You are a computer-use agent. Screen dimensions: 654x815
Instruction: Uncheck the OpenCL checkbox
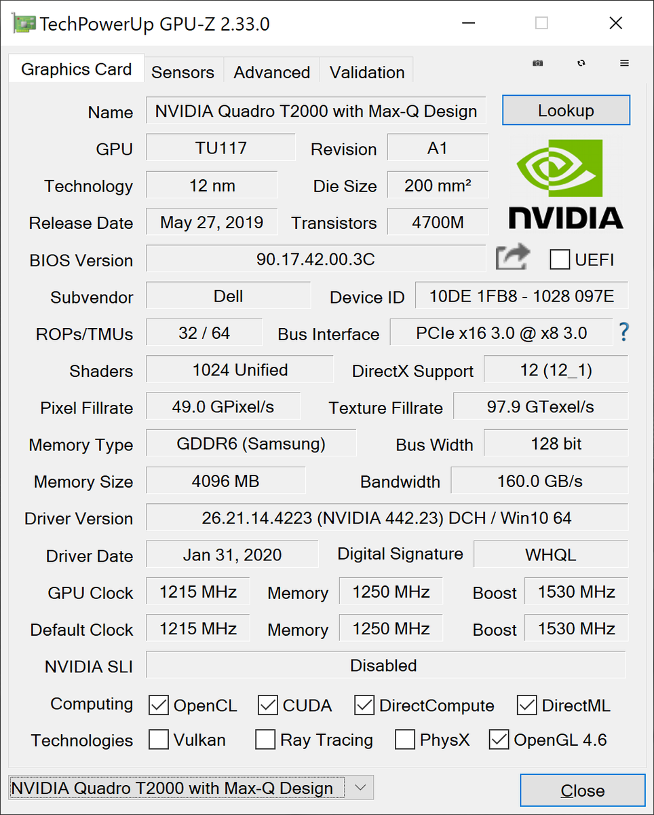(x=159, y=705)
